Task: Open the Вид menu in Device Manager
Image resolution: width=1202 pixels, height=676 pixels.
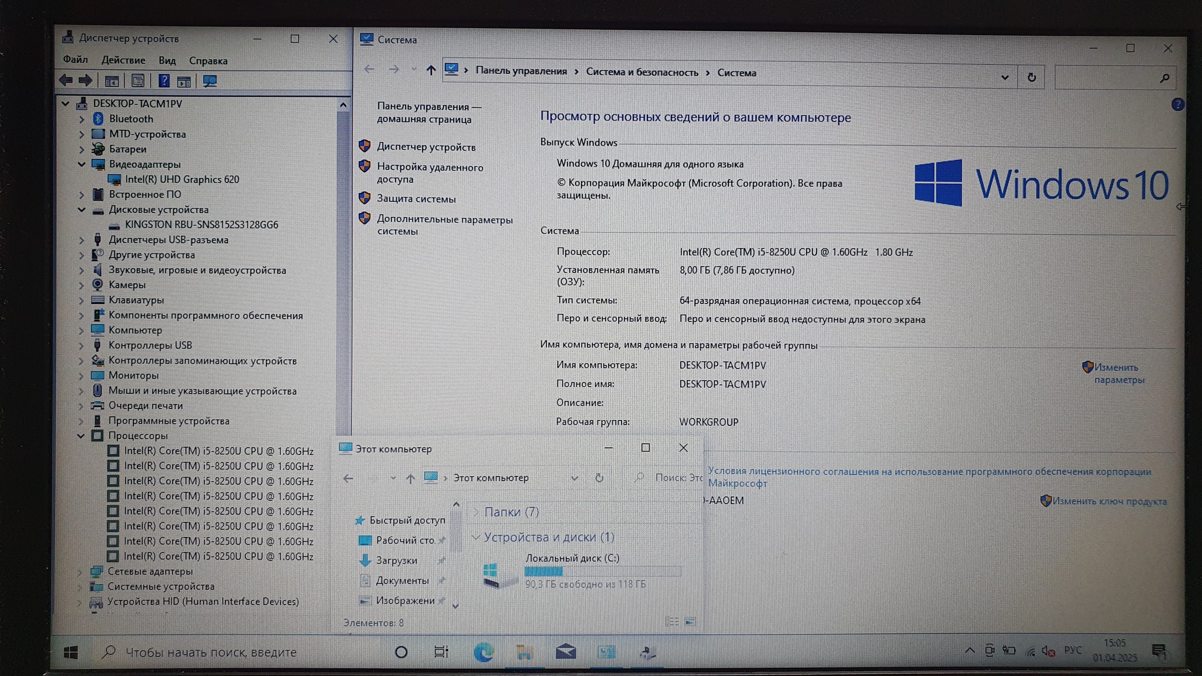Action: coord(167,60)
